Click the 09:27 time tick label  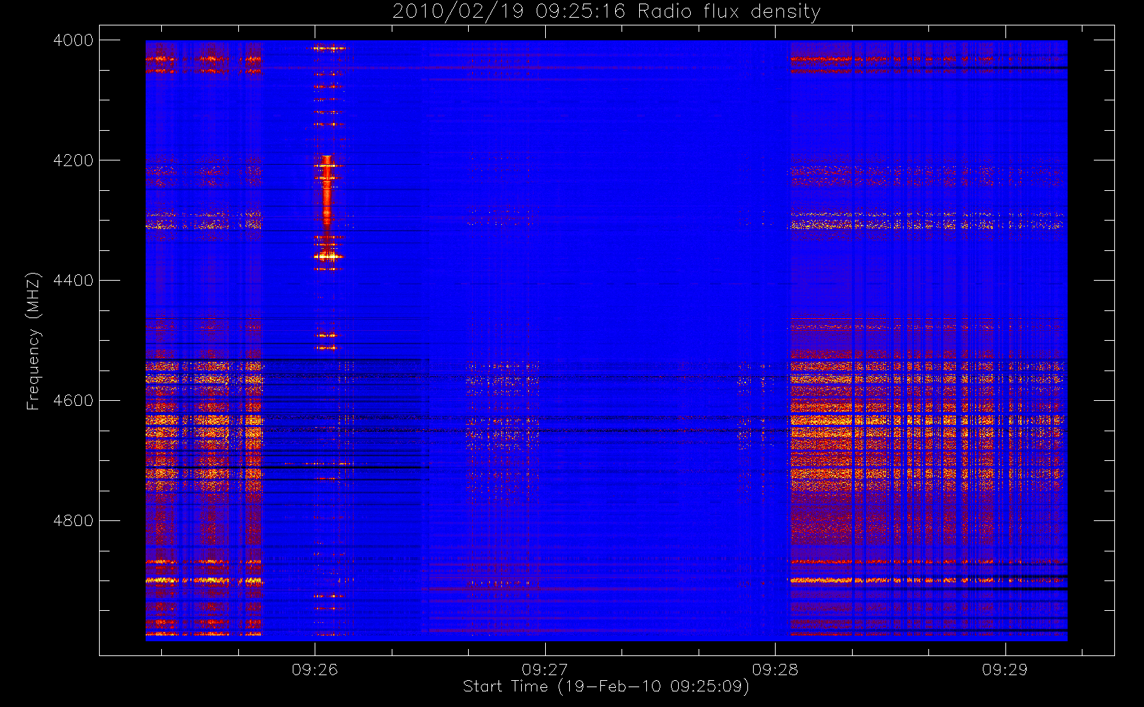point(545,670)
